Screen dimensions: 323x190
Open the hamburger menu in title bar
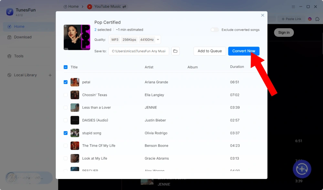point(293,6)
